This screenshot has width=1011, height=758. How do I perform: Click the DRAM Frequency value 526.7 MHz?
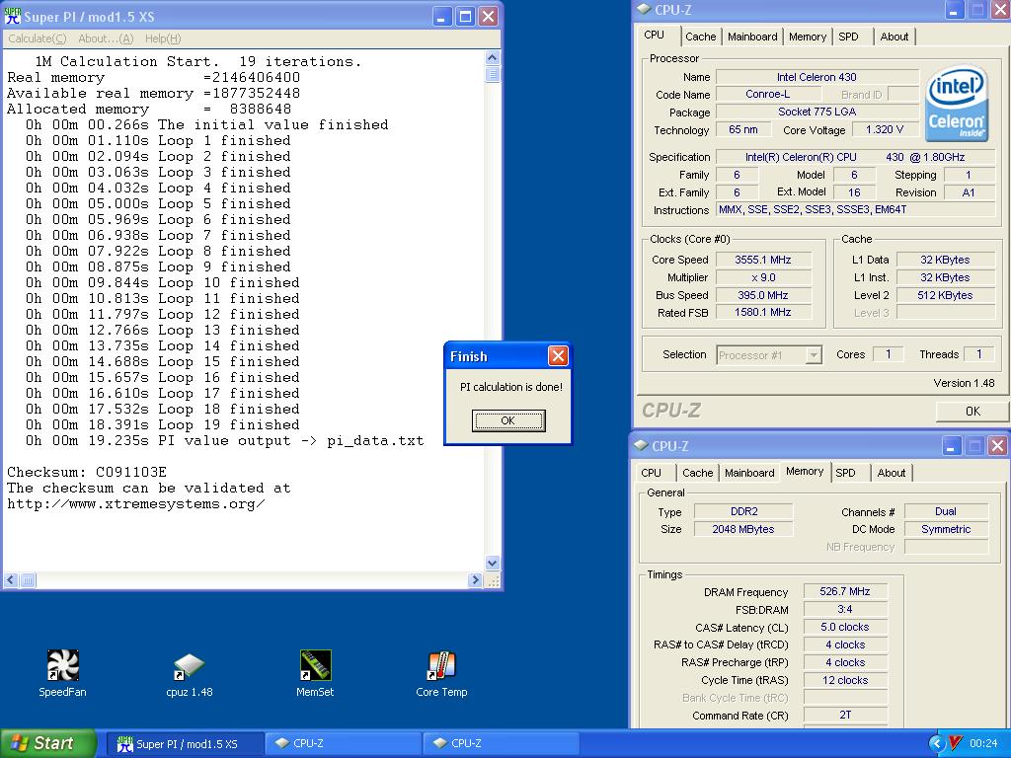(845, 592)
